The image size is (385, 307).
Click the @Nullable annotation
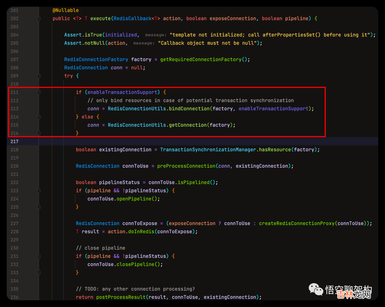click(x=66, y=10)
